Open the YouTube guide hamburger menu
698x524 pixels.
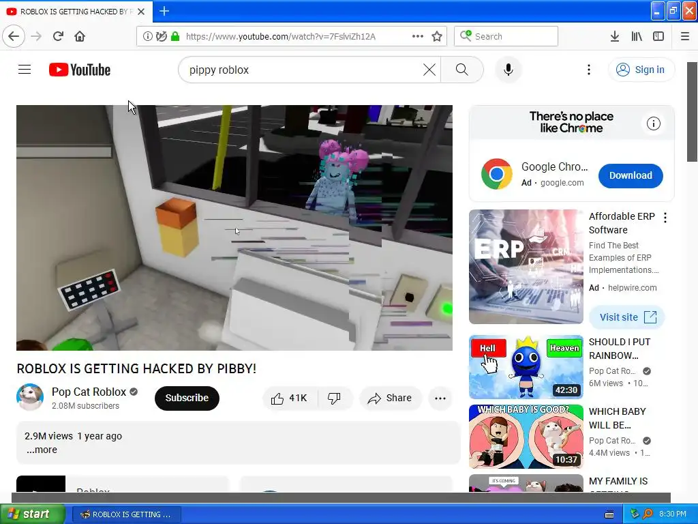pos(25,70)
